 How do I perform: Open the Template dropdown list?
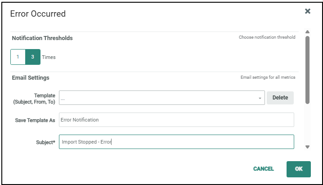coord(161,98)
